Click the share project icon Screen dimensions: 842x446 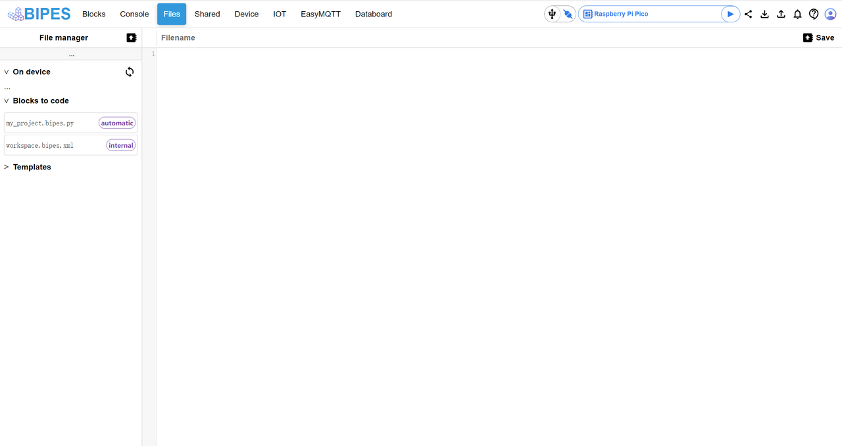coord(749,14)
